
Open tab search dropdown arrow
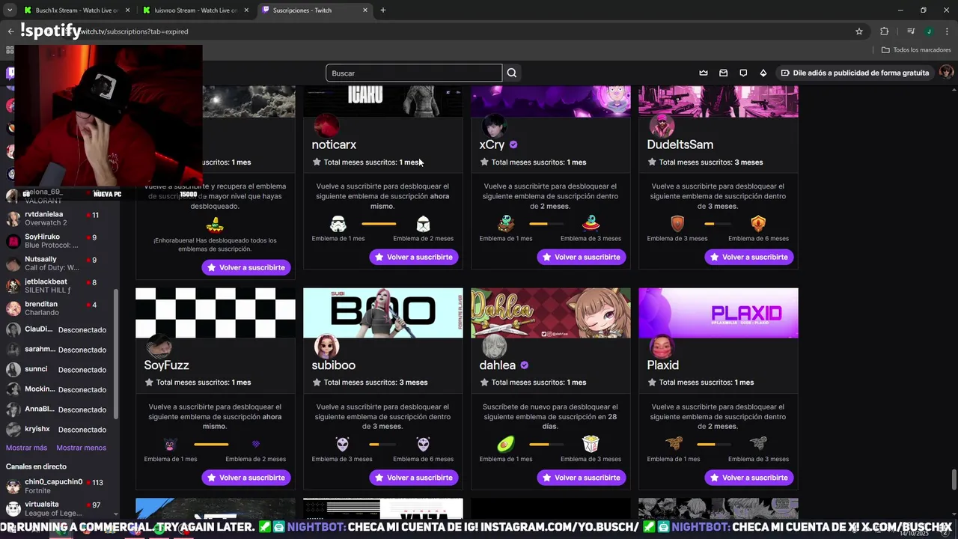point(10,10)
